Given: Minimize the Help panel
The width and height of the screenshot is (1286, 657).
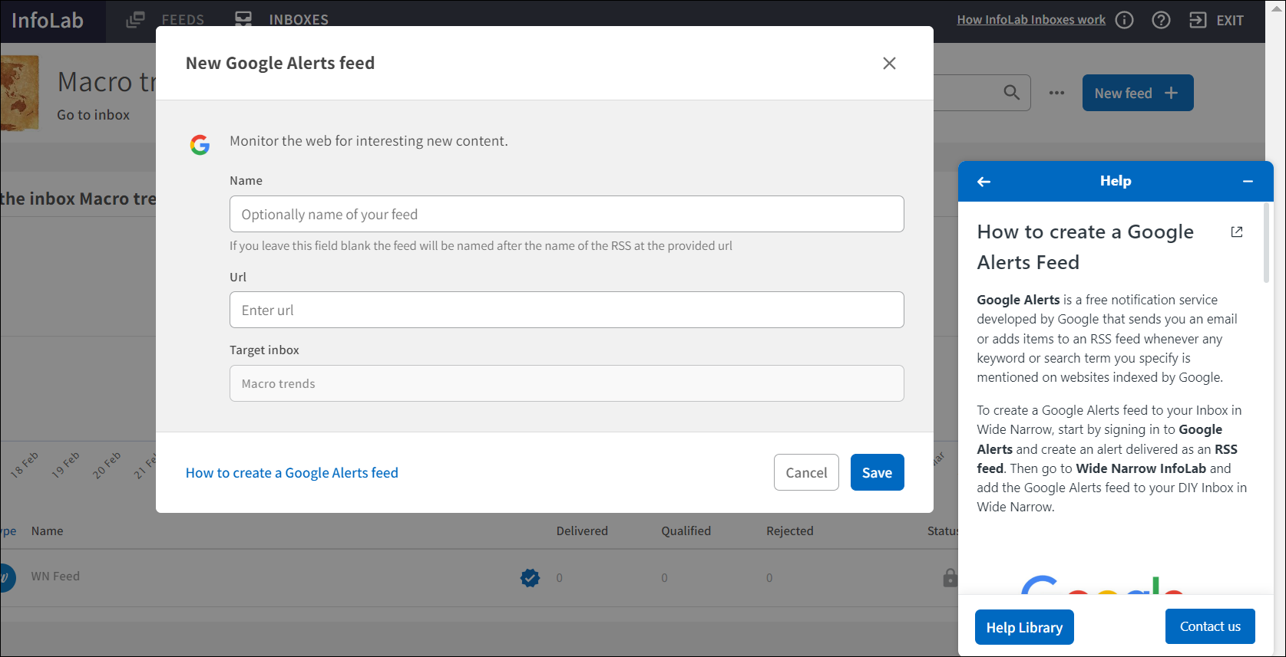Looking at the screenshot, I should pos(1248,182).
